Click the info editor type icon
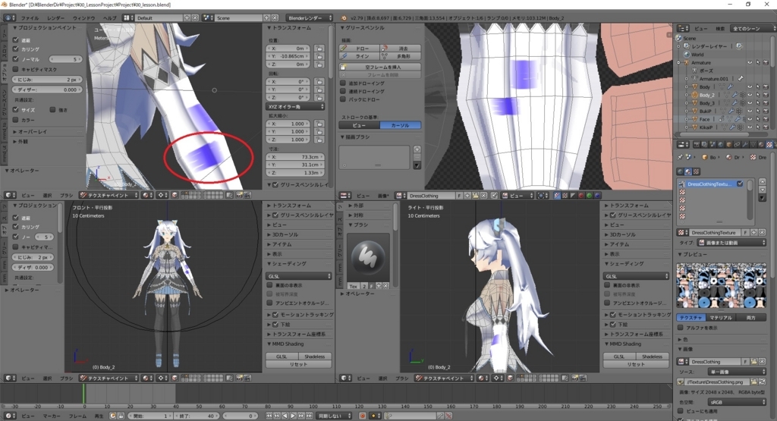 click(x=8, y=18)
